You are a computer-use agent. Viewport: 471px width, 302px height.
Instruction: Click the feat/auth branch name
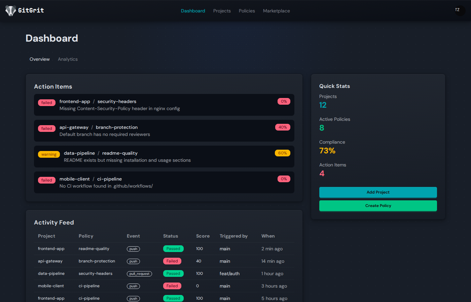pos(229,273)
